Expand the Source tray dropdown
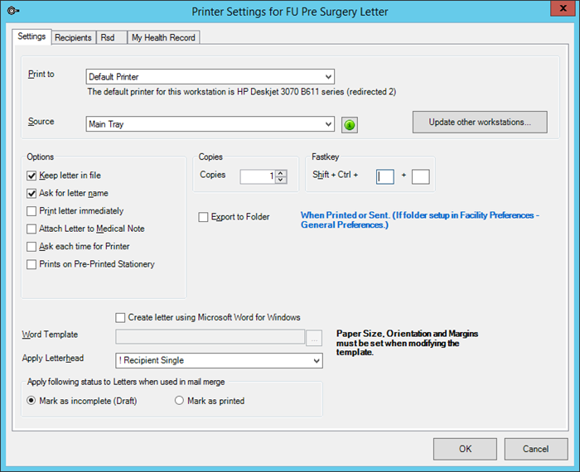Screen dimensions: 580x472 click(x=328, y=124)
